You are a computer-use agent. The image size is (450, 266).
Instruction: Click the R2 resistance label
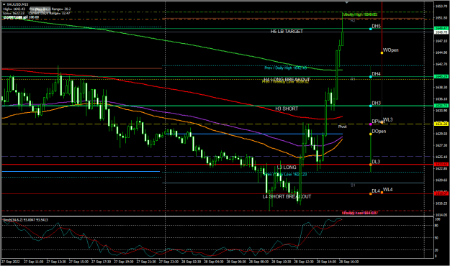click(353, 21)
